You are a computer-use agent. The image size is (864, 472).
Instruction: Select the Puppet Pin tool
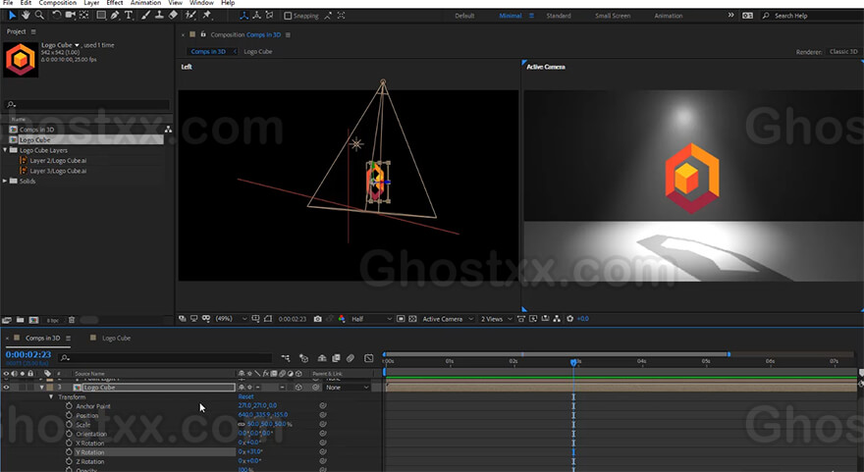click(x=207, y=16)
